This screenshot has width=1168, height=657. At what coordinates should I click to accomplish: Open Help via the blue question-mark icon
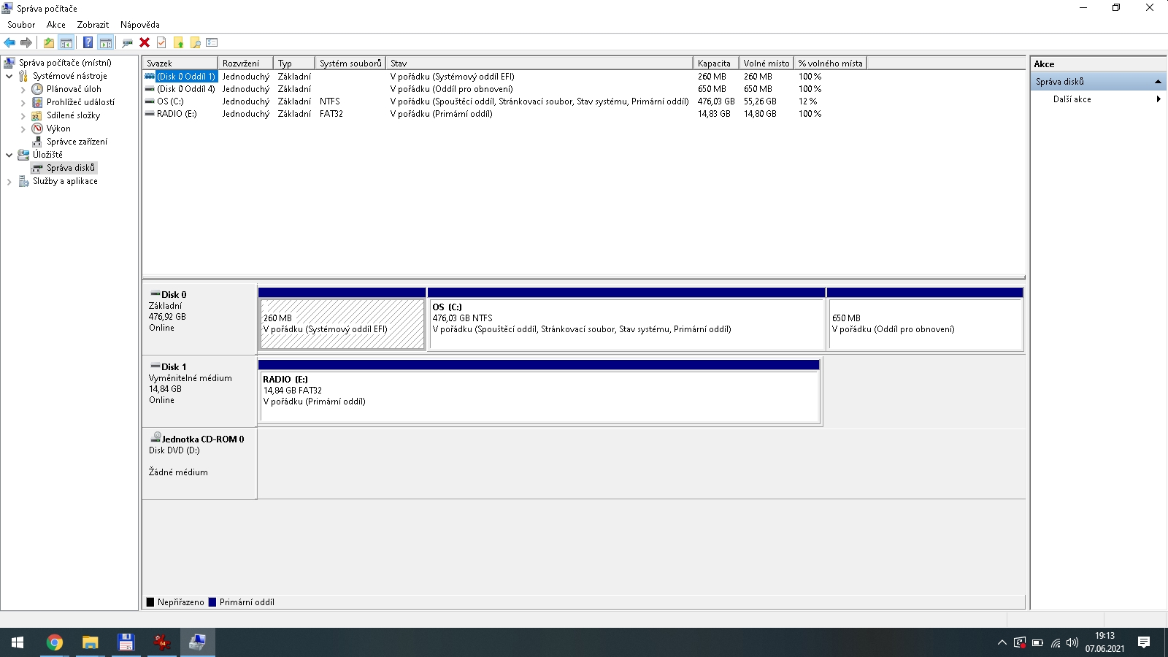pyautogui.click(x=88, y=42)
